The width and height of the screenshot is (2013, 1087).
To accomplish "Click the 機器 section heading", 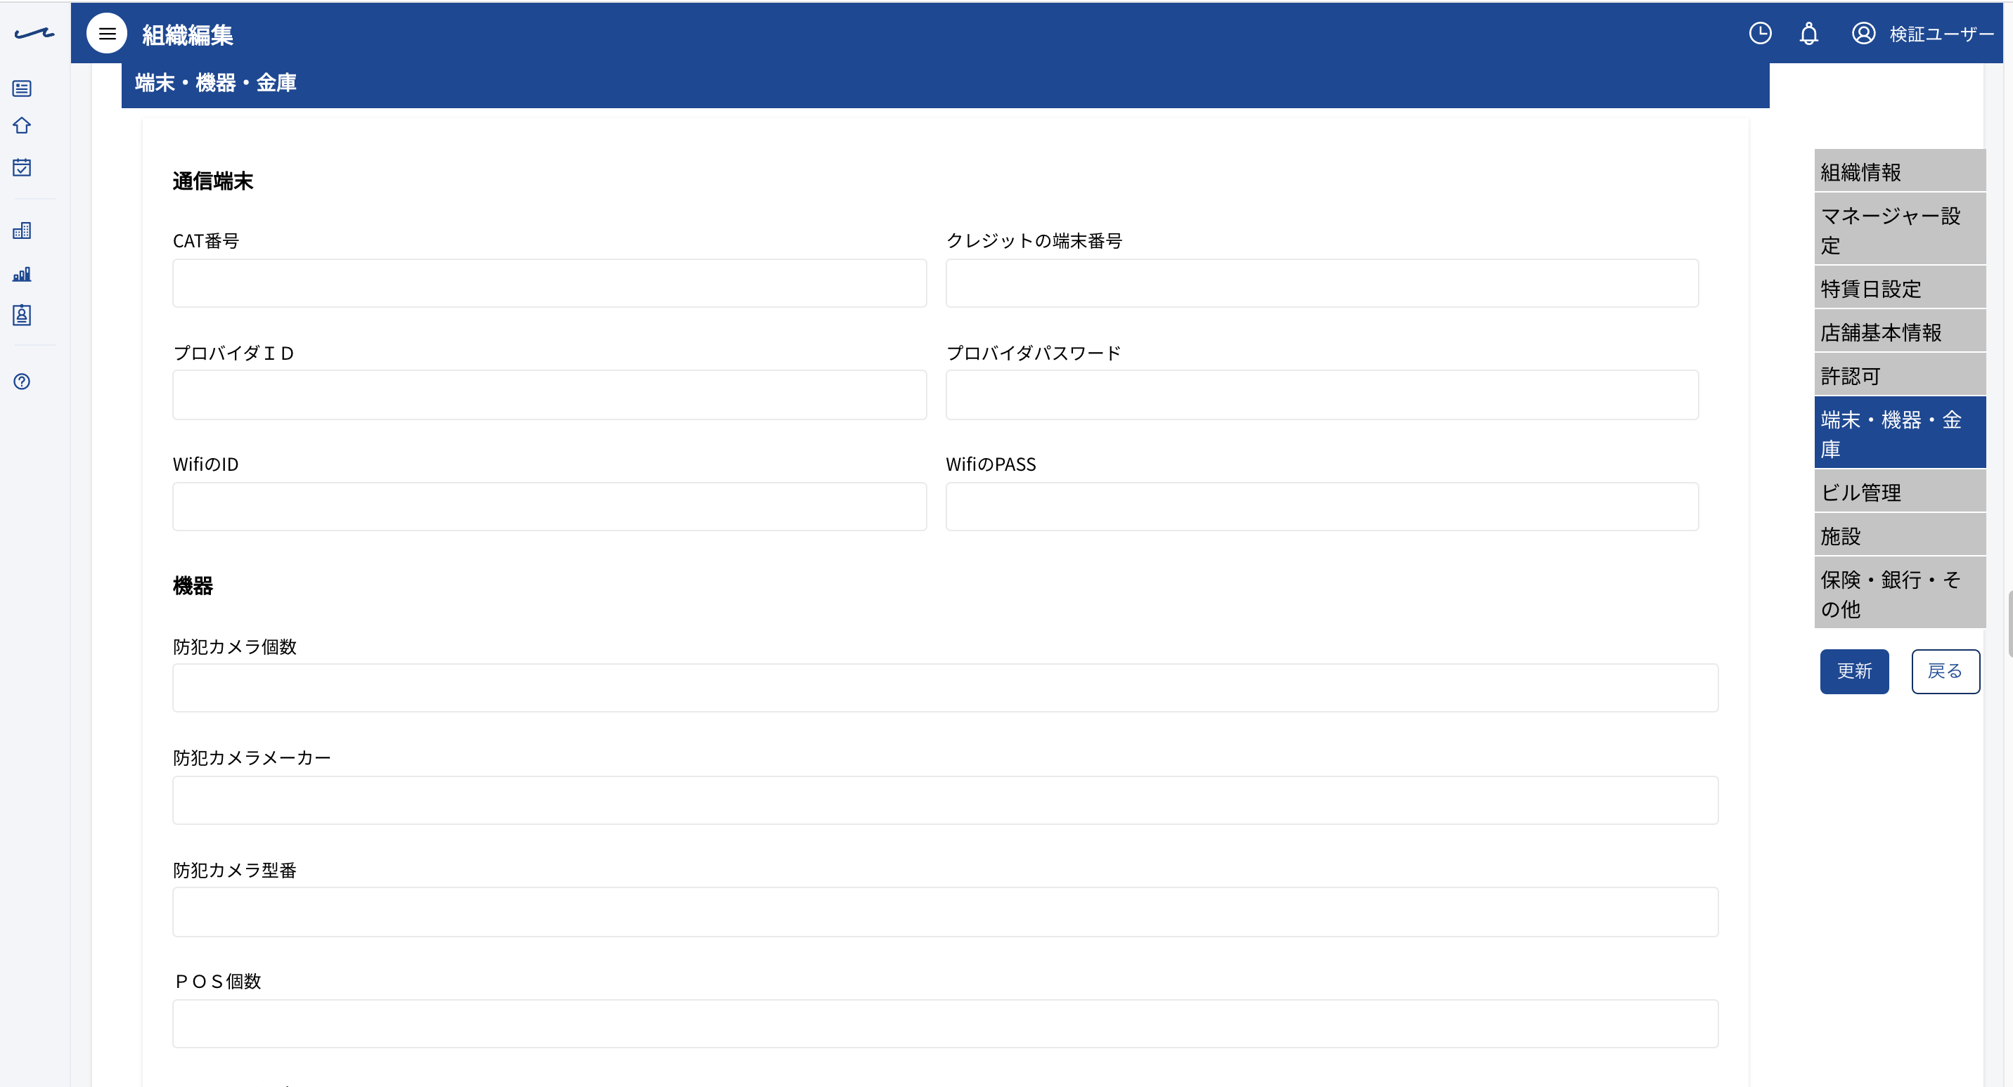I will tap(193, 586).
